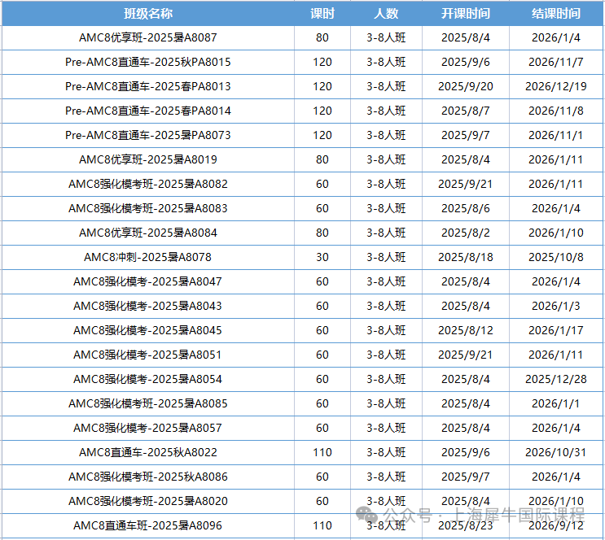Viewport: 605px width, 540px height.
Task: Click start date 2025/9/7 in PA8073 row
Action: [x=465, y=135]
